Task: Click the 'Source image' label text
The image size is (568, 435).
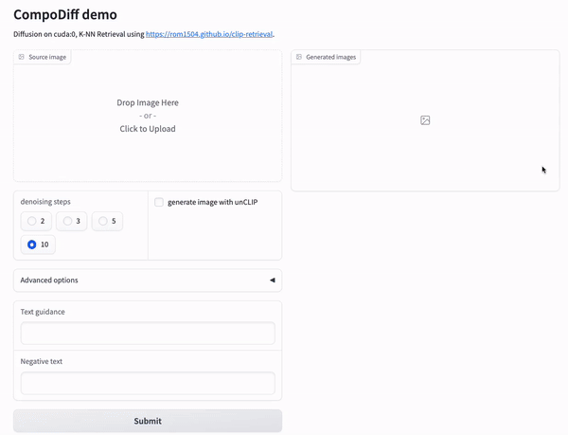Action: pos(47,57)
